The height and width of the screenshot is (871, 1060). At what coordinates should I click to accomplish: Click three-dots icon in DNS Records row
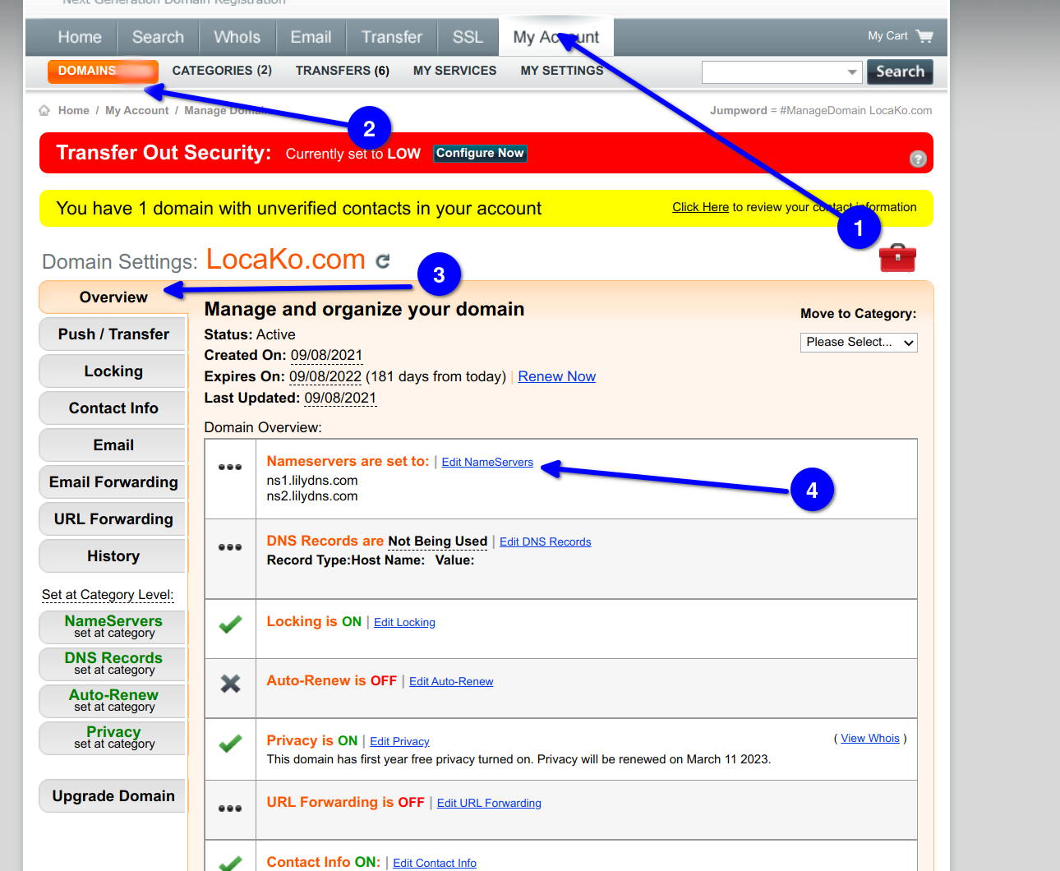click(x=230, y=546)
